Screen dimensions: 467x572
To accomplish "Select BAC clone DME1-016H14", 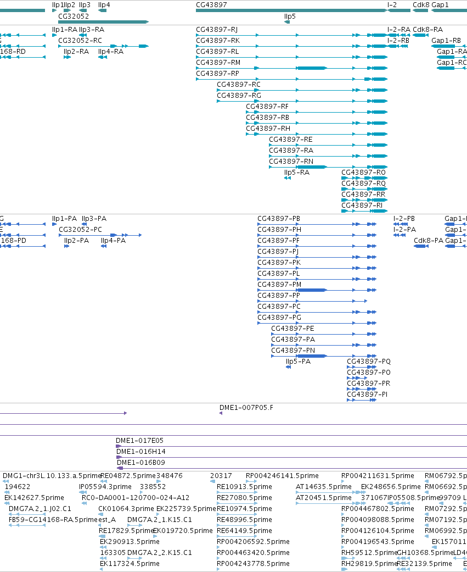I will click(x=140, y=451).
